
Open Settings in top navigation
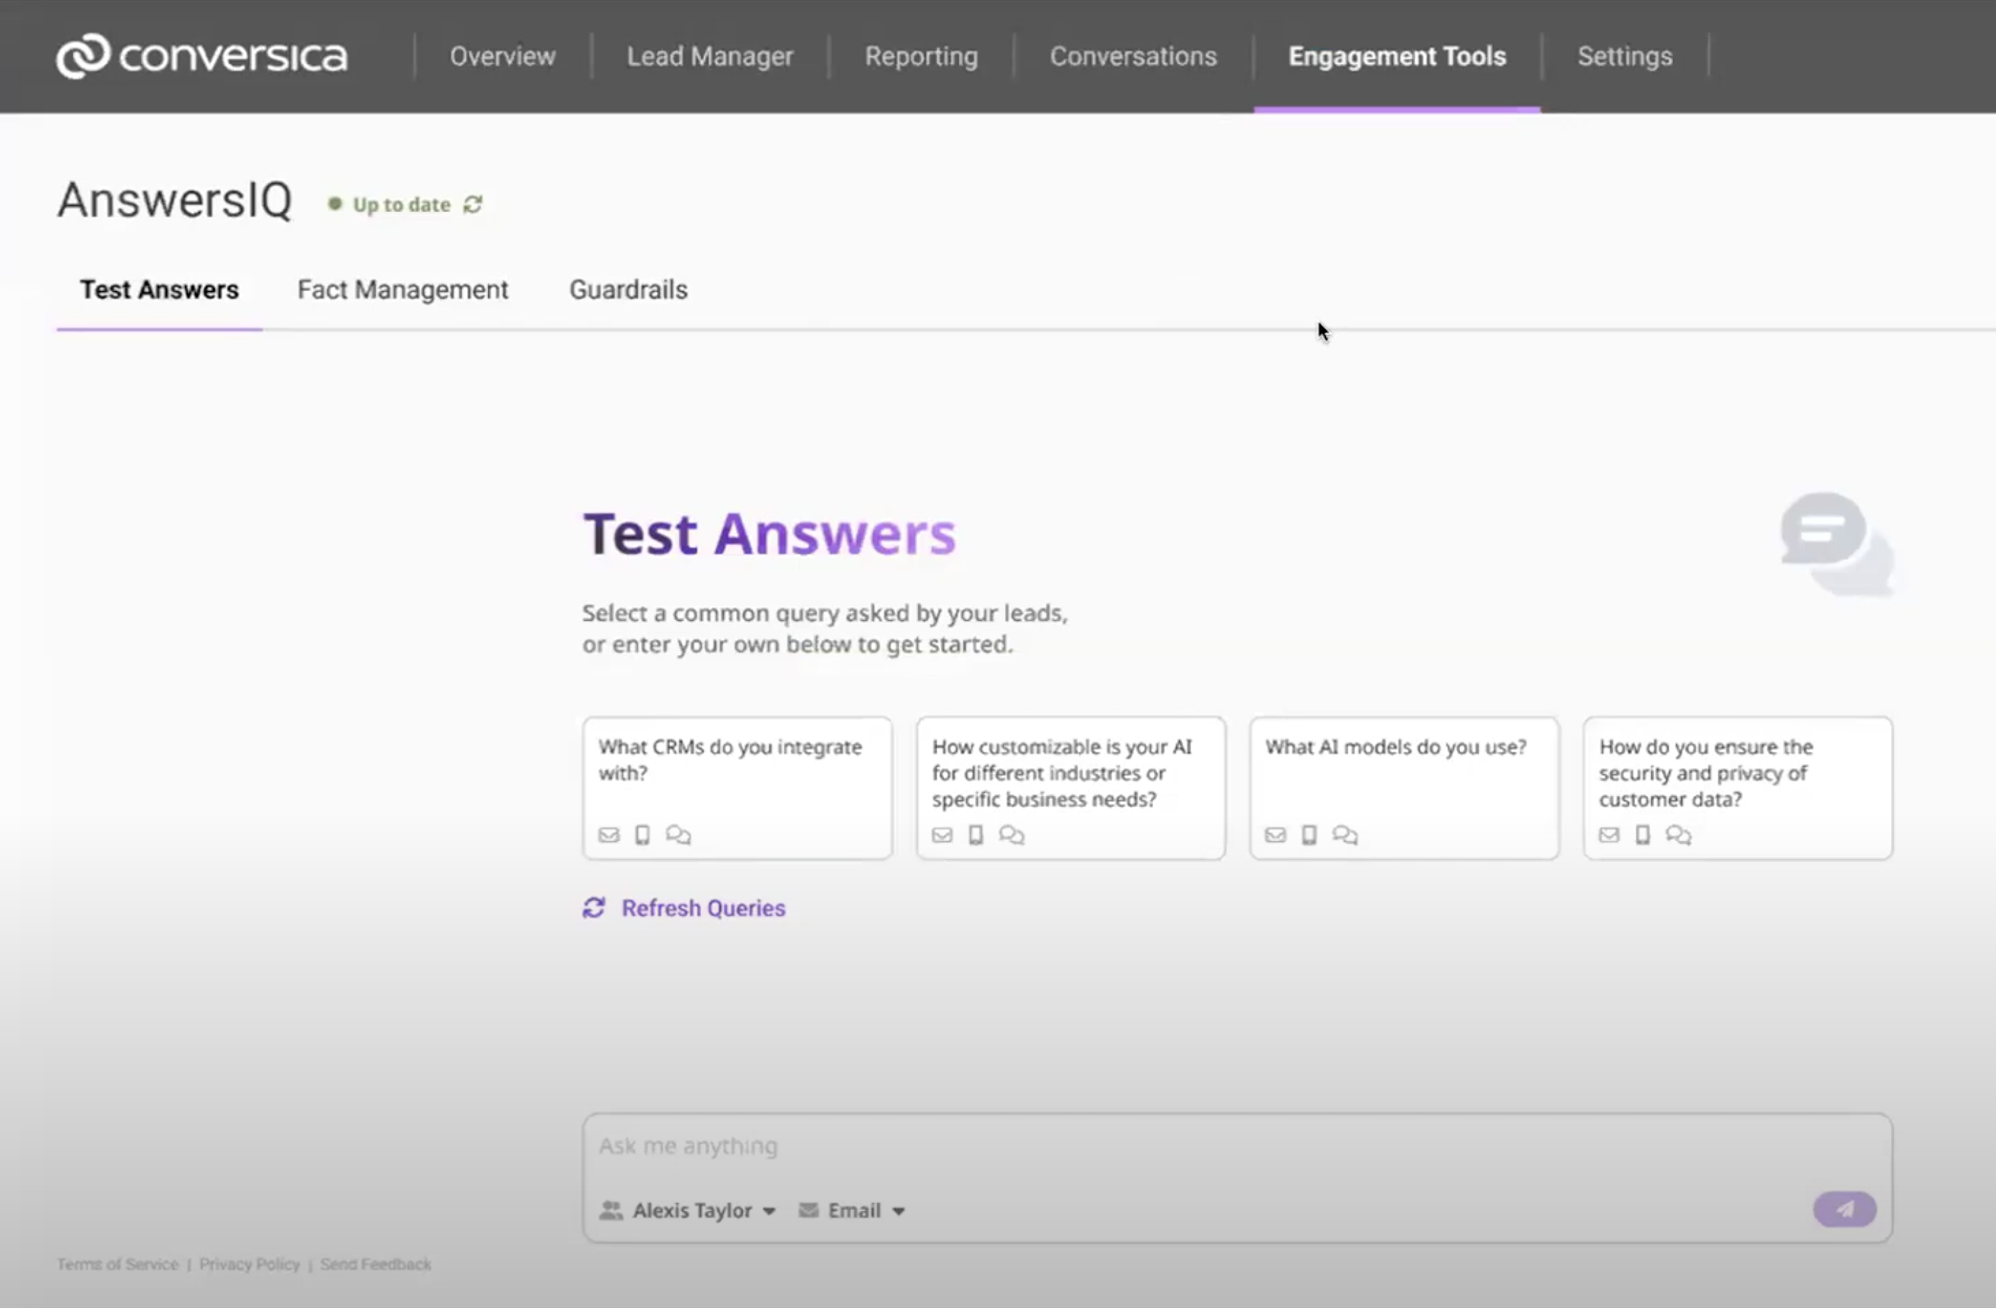click(1625, 56)
